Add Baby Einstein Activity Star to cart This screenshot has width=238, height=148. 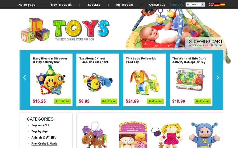coord(62,101)
